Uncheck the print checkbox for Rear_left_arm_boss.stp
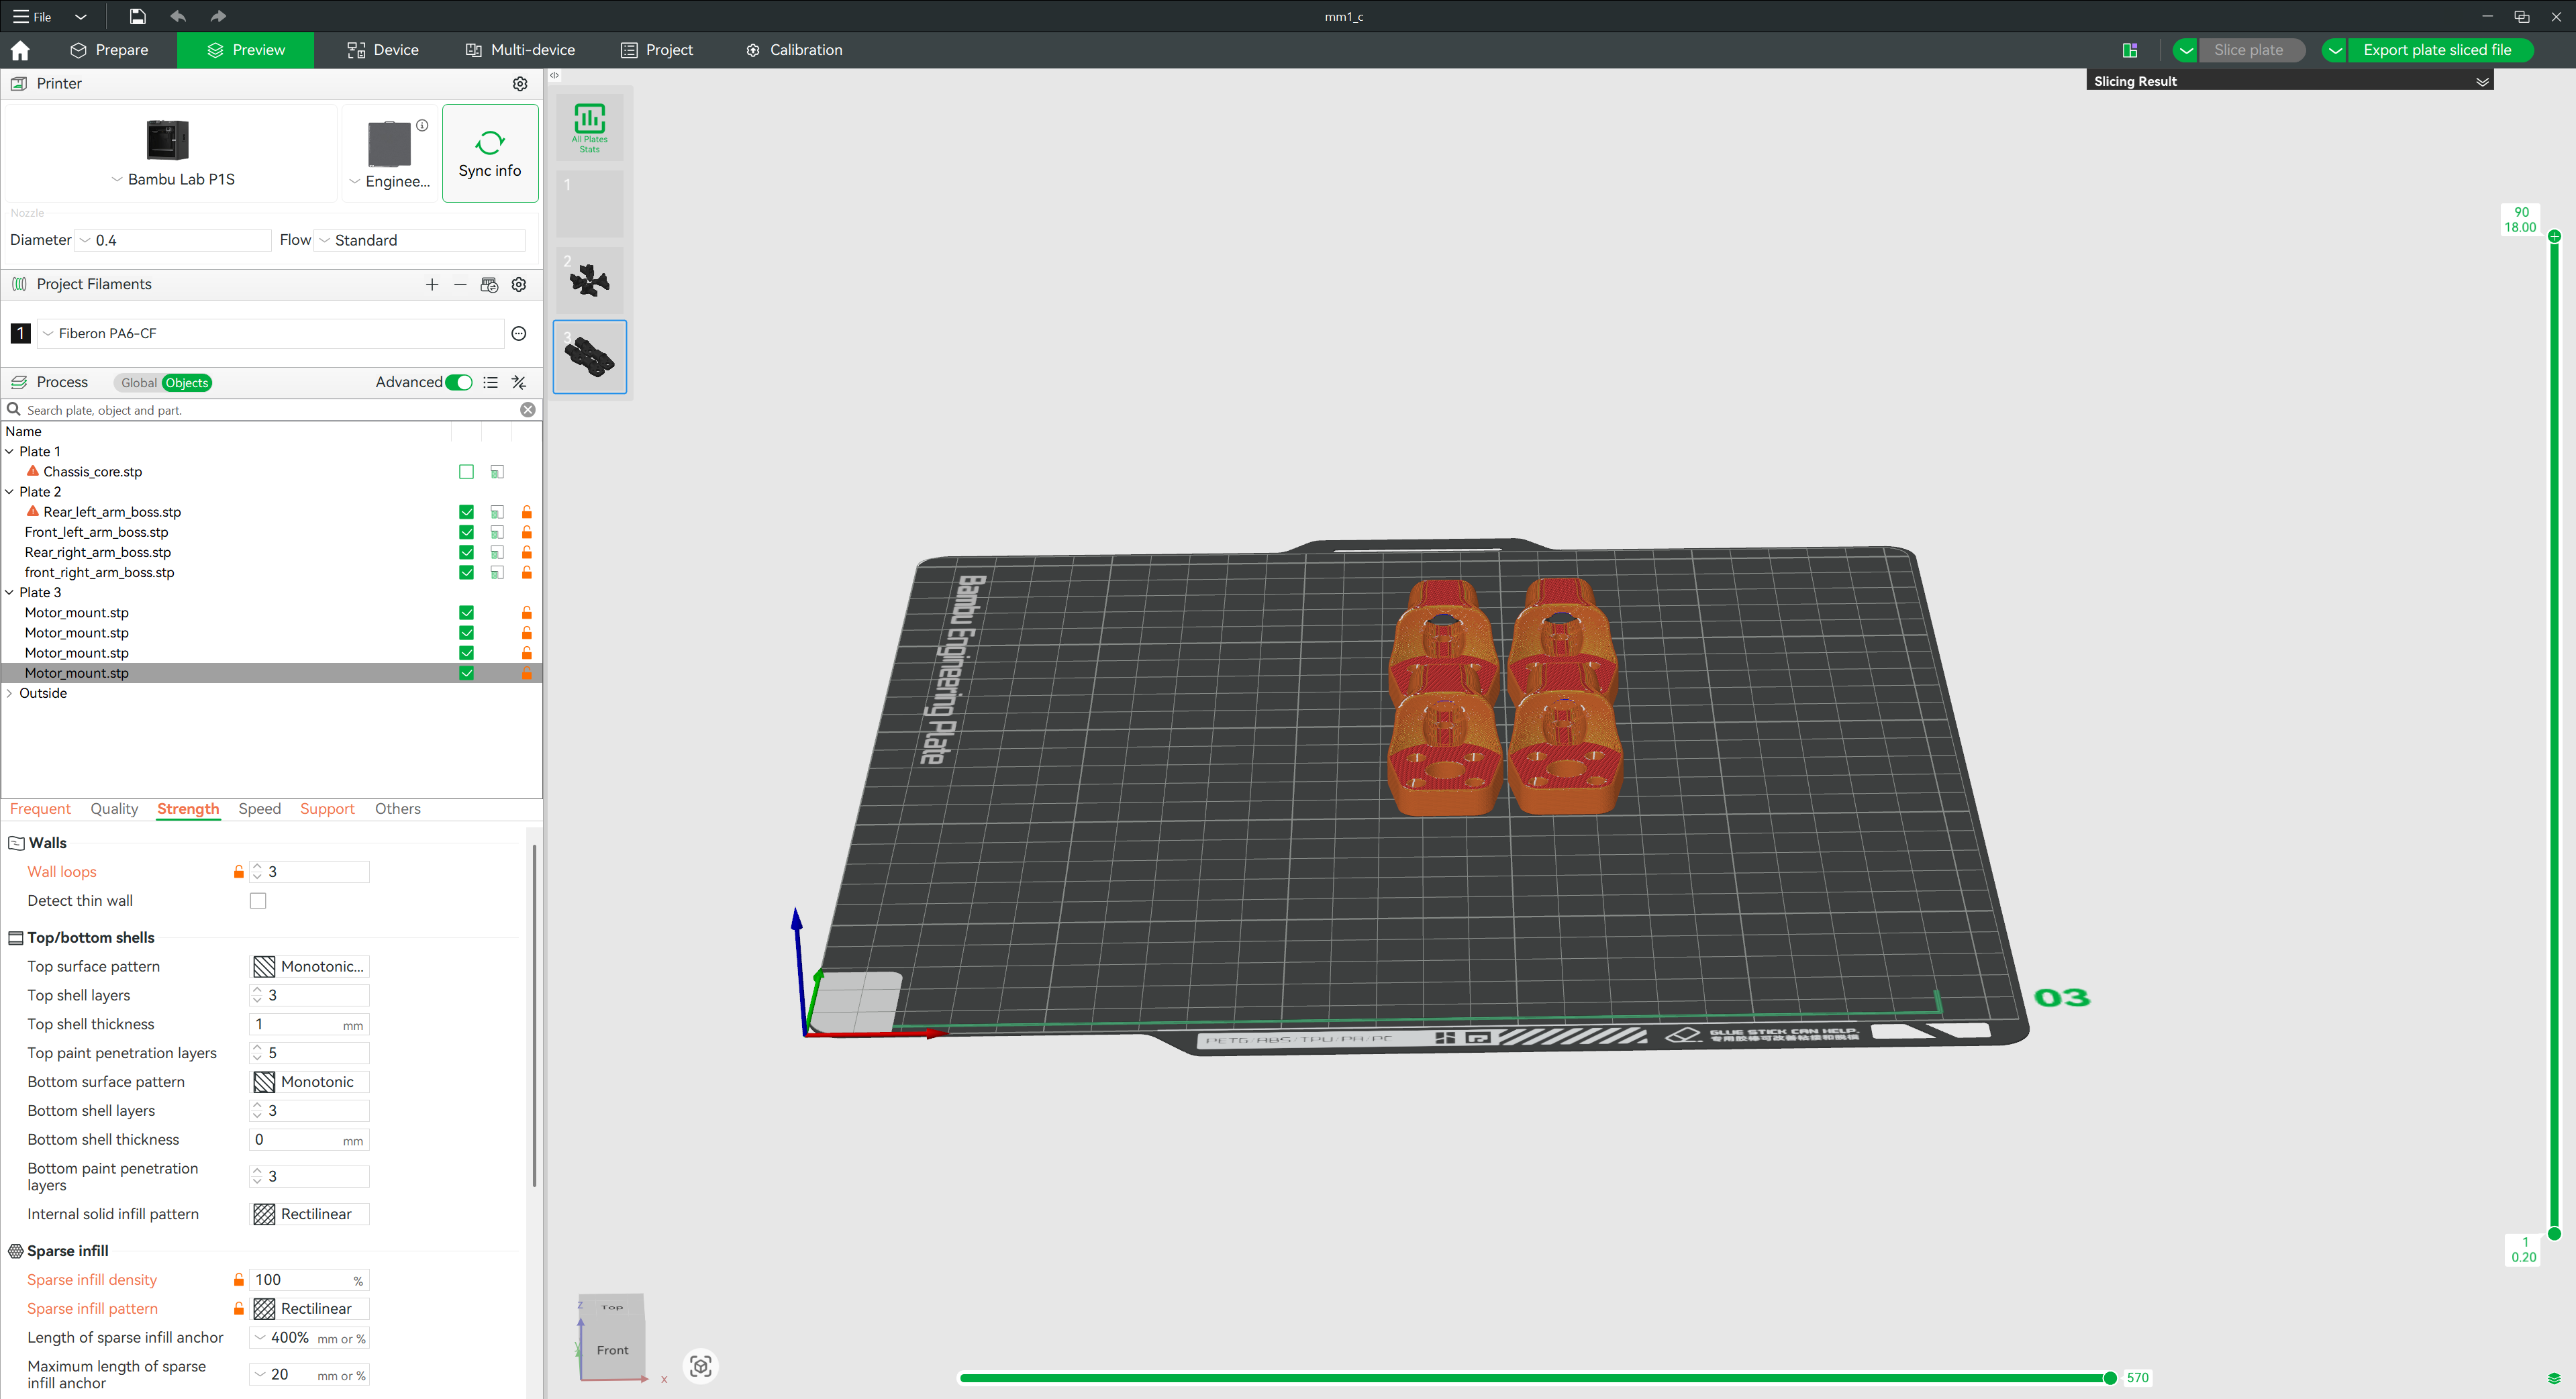Viewport: 2576px width, 1399px height. tap(466, 511)
